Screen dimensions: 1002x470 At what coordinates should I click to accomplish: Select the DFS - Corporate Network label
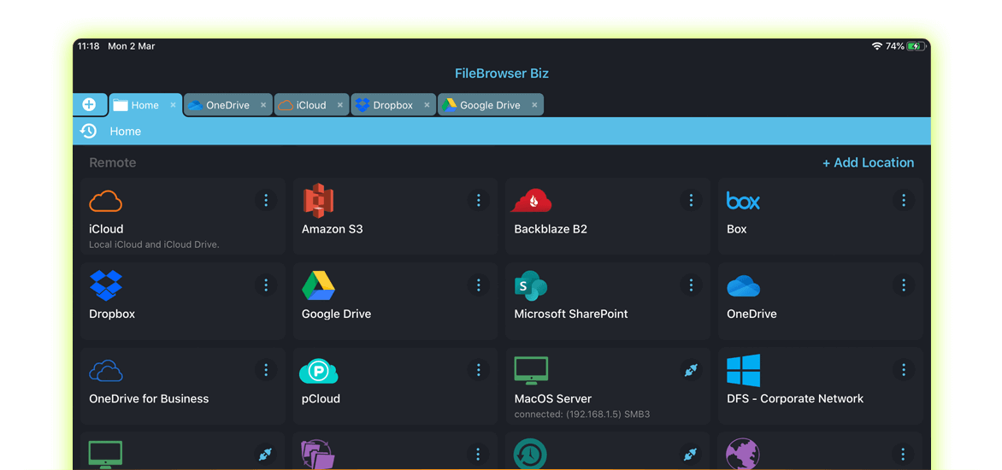click(795, 399)
